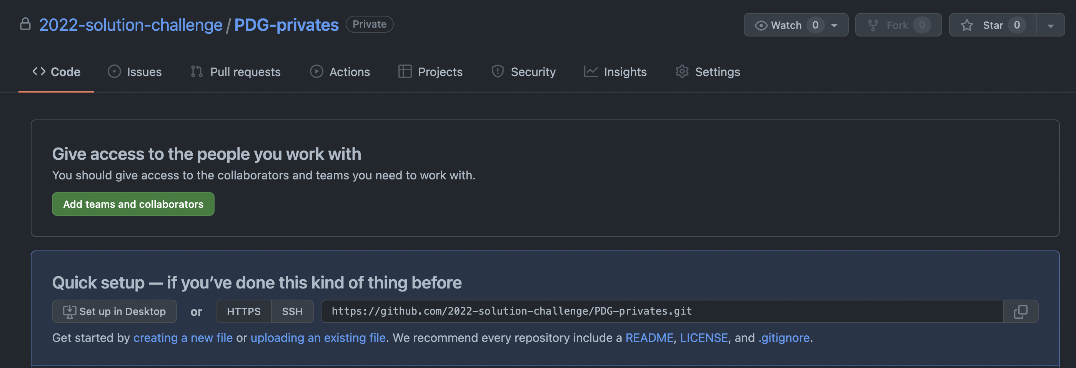Select the HTTPS clone option
Screen dimensions: 1076x368
tap(243, 311)
